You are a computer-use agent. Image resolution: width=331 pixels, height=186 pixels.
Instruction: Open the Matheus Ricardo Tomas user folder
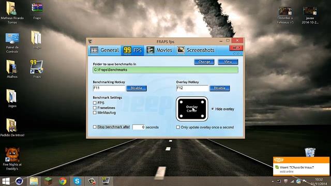tap(12, 12)
